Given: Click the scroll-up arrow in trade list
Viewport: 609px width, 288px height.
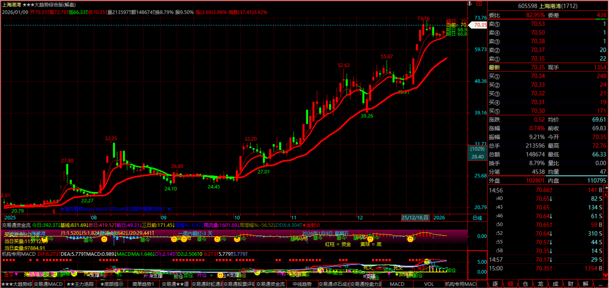Looking at the screenshot, I should point(606,195).
